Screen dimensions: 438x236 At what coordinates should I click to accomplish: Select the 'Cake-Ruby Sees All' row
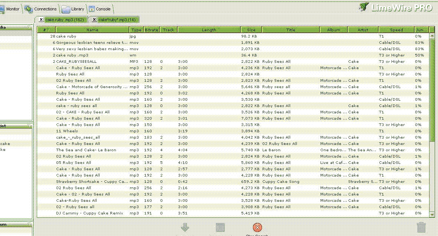233,201
